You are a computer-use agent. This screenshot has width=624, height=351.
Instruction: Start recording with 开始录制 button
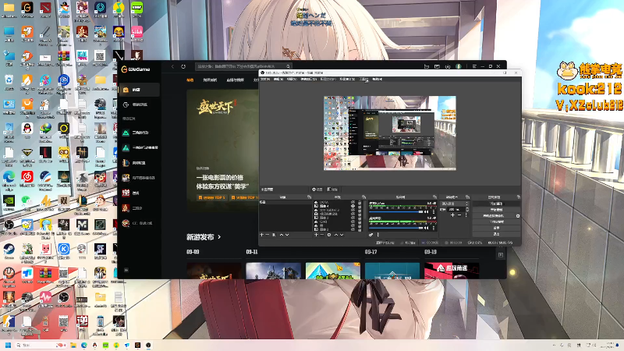coord(497,210)
